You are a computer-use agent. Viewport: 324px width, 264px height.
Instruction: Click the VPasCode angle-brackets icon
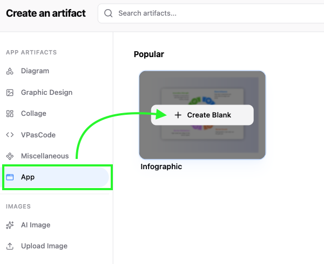[10, 135]
